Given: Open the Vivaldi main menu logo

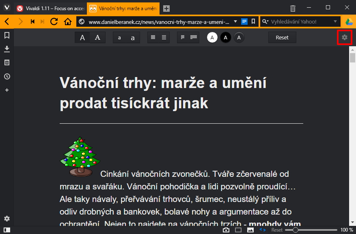Looking at the screenshot, I should coord(7,8).
